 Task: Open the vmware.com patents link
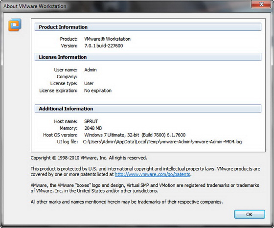click(152, 174)
